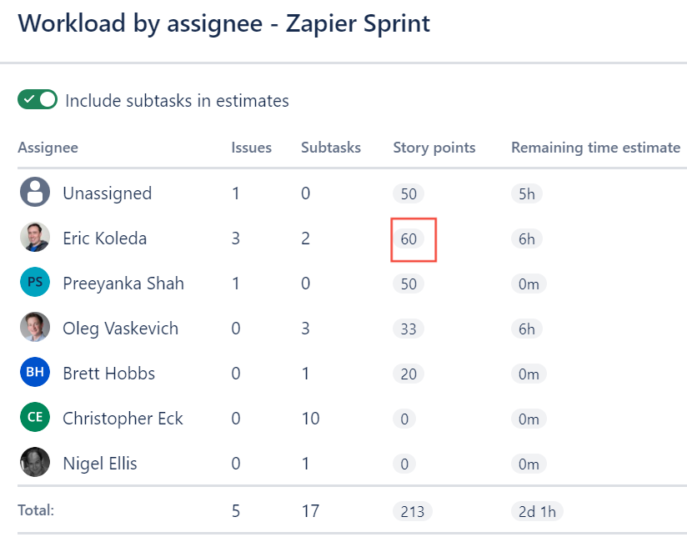Click Christopher Eck's CE avatar

pos(35,418)
